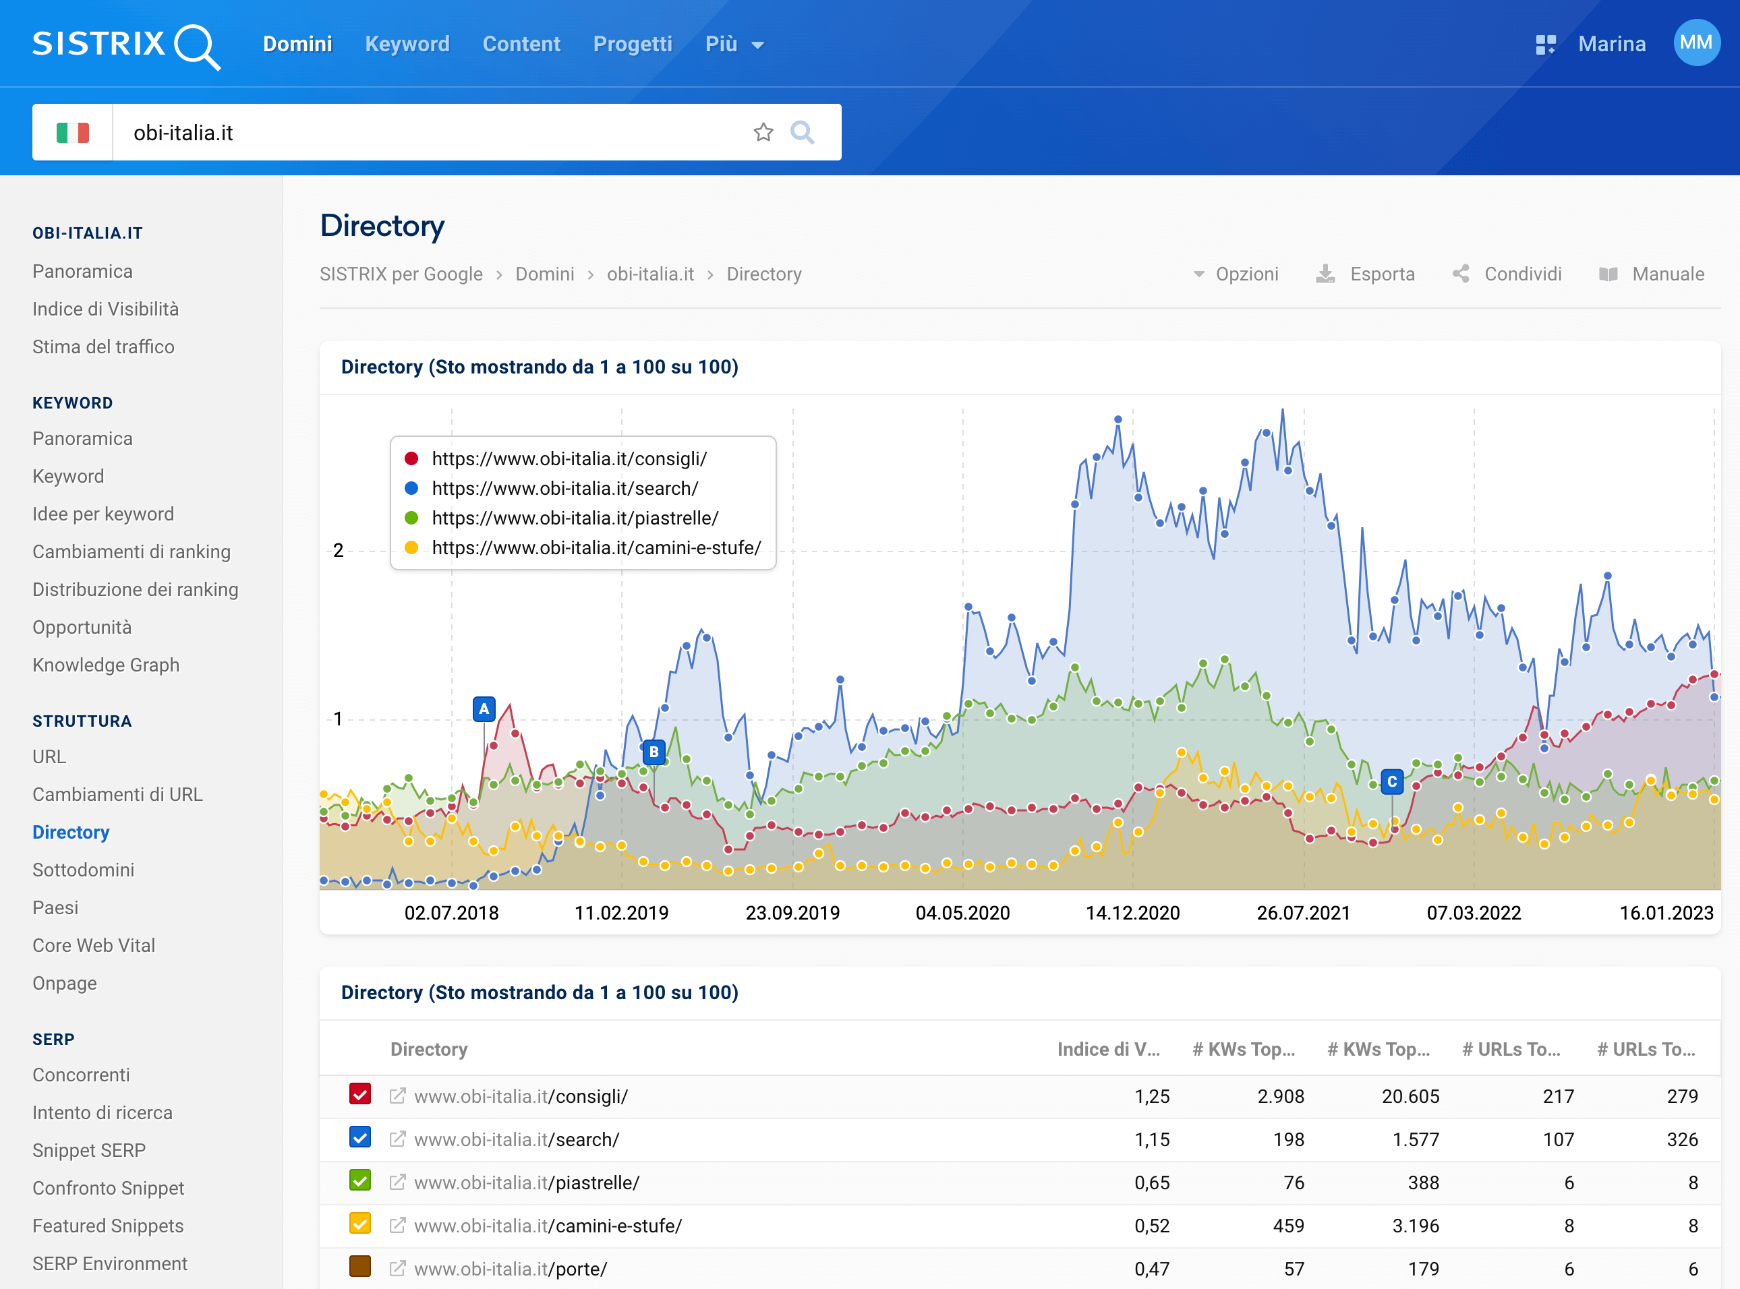Uncheck the blue search checkbox
The image size is (1740, 1289).
(x=360, y=1137)
